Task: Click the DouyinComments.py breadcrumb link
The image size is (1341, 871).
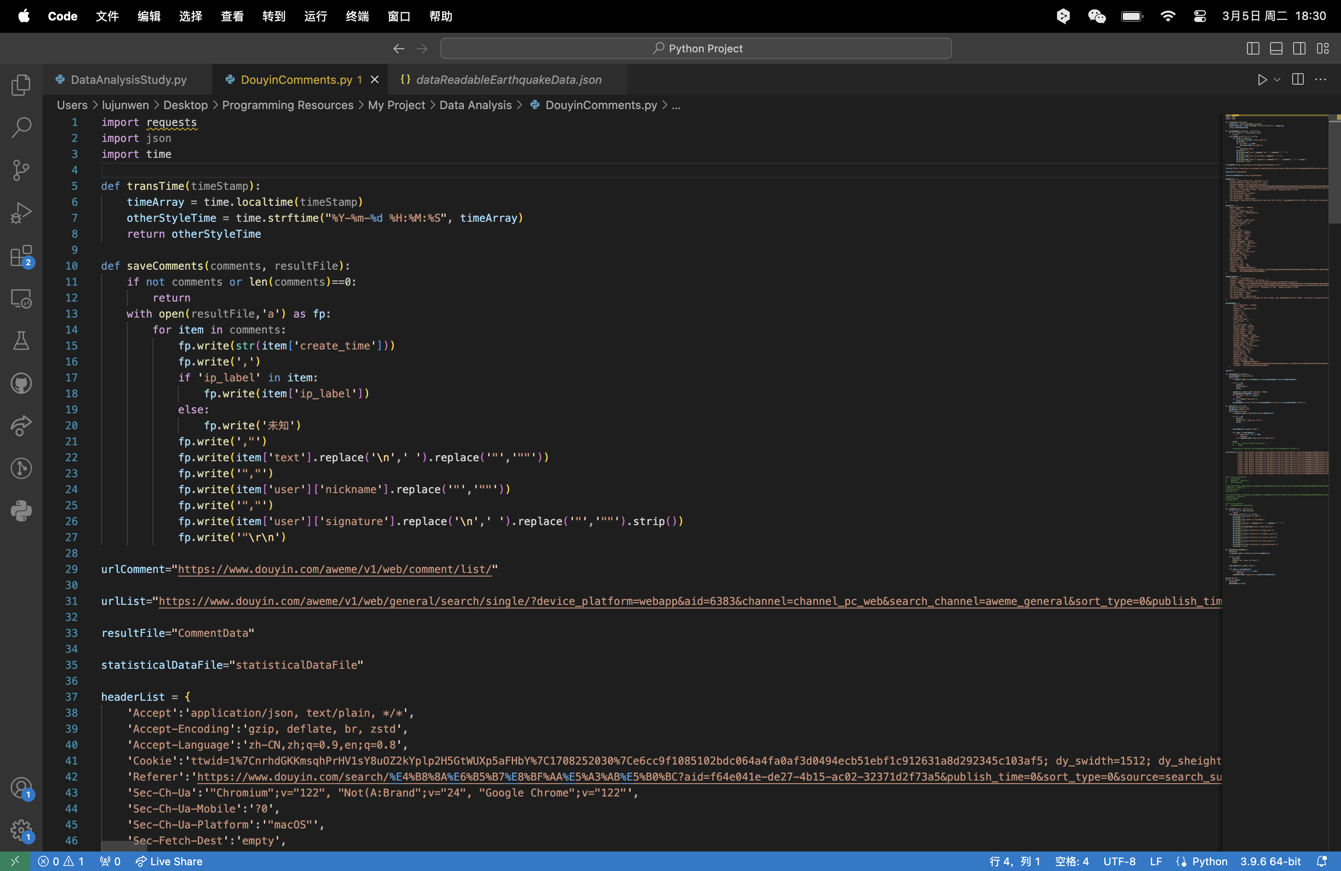Action: point(600,105)
